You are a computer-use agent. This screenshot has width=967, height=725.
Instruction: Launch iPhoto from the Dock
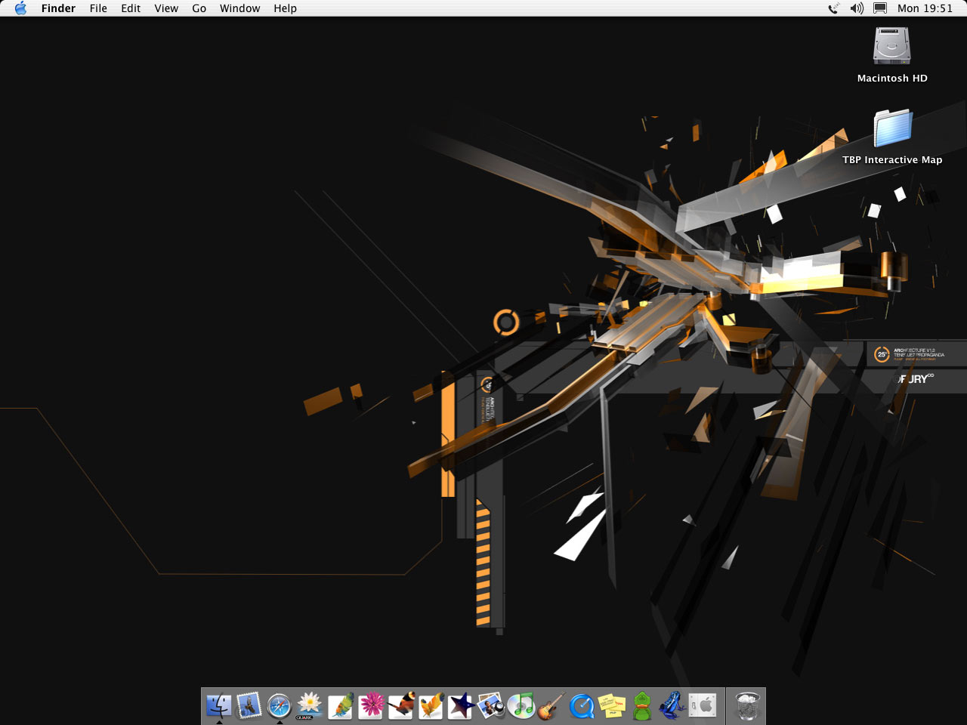tap(491, 706)
